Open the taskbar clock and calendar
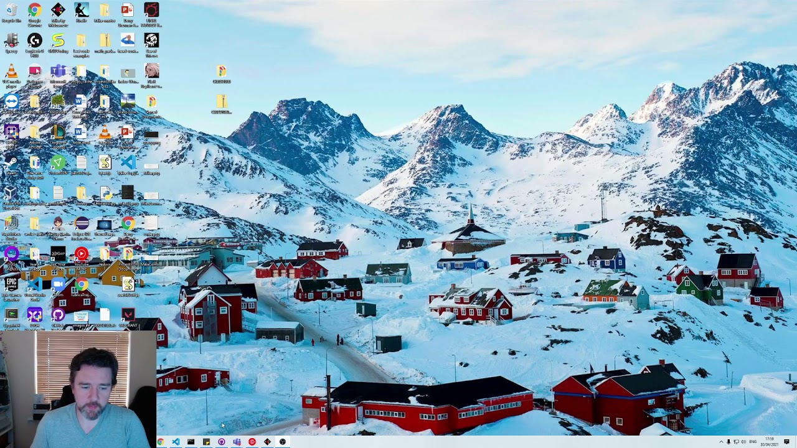Viewport: 797px width, 448px height. click(x=769, y=442)
